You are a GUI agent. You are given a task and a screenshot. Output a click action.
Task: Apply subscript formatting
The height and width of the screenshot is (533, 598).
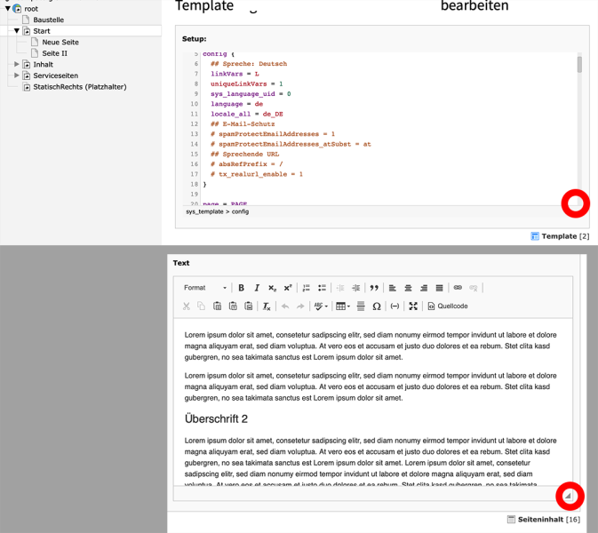click(x=272, y=288)
